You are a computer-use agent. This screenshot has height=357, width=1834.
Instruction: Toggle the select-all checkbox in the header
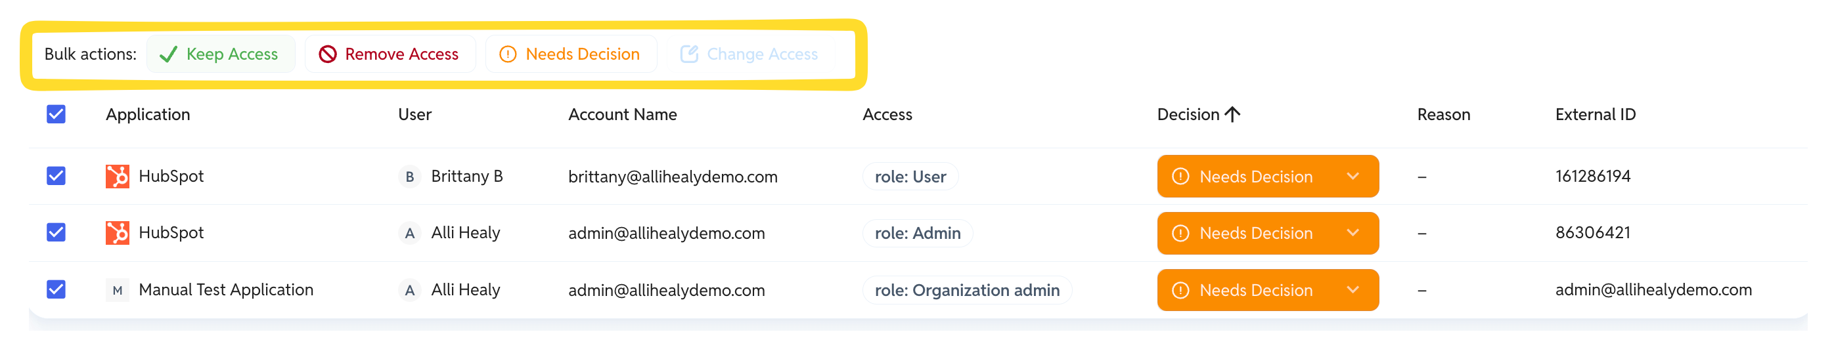click(x=56, y=114)
